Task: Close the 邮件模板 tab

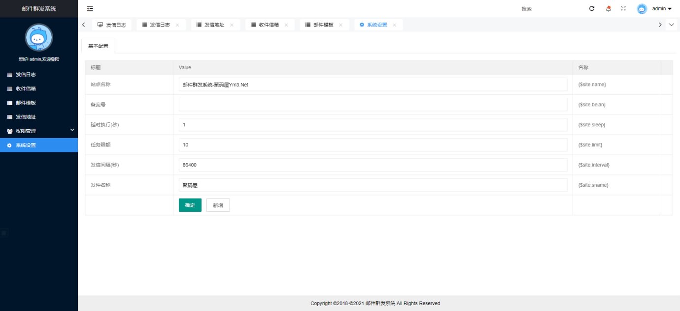Action: click(340, 25)
